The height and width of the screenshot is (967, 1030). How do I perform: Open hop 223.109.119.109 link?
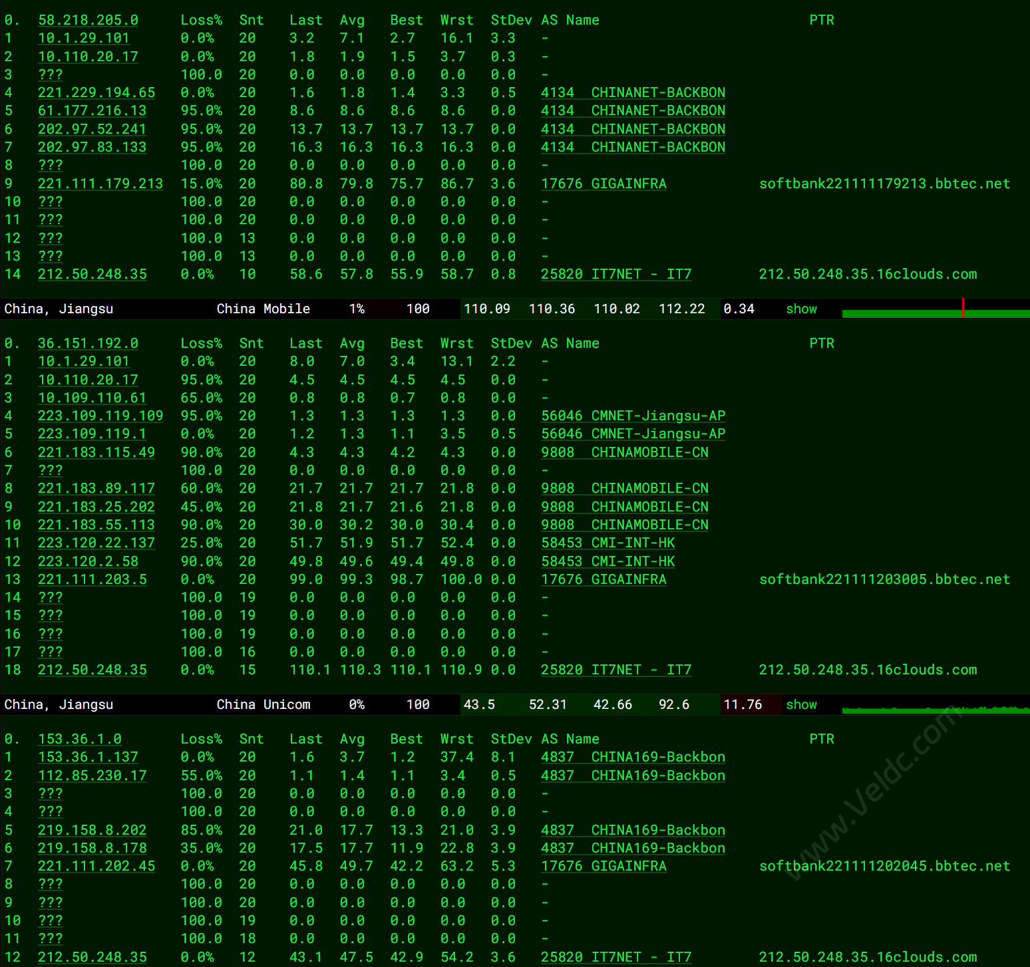[100, 416]
